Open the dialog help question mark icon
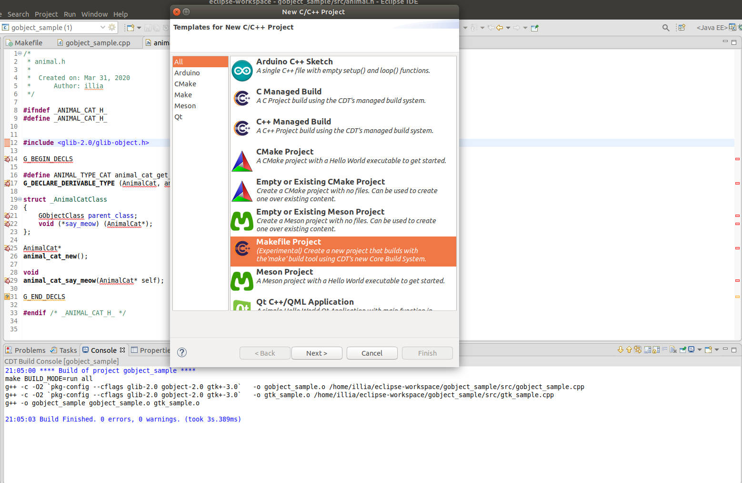Screen dimensions: 742x483 [182, 352]
